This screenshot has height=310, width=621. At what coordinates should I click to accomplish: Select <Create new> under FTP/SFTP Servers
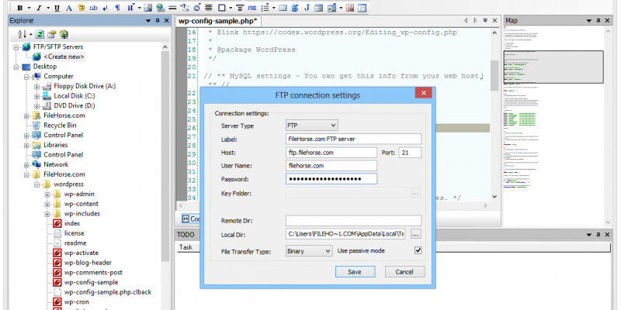tap(64, 57)
